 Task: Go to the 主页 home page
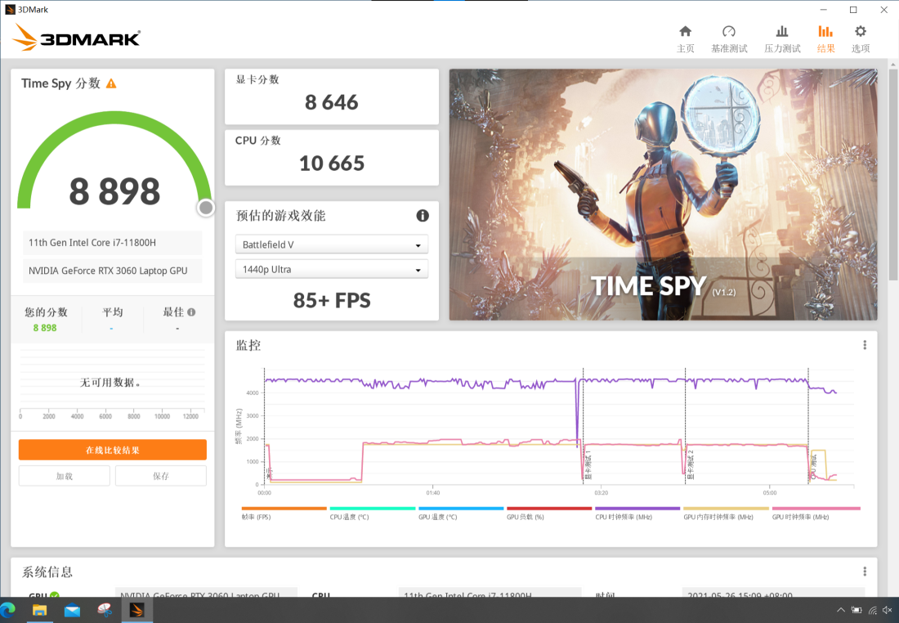pyautogui.click(x=685, y=39)
